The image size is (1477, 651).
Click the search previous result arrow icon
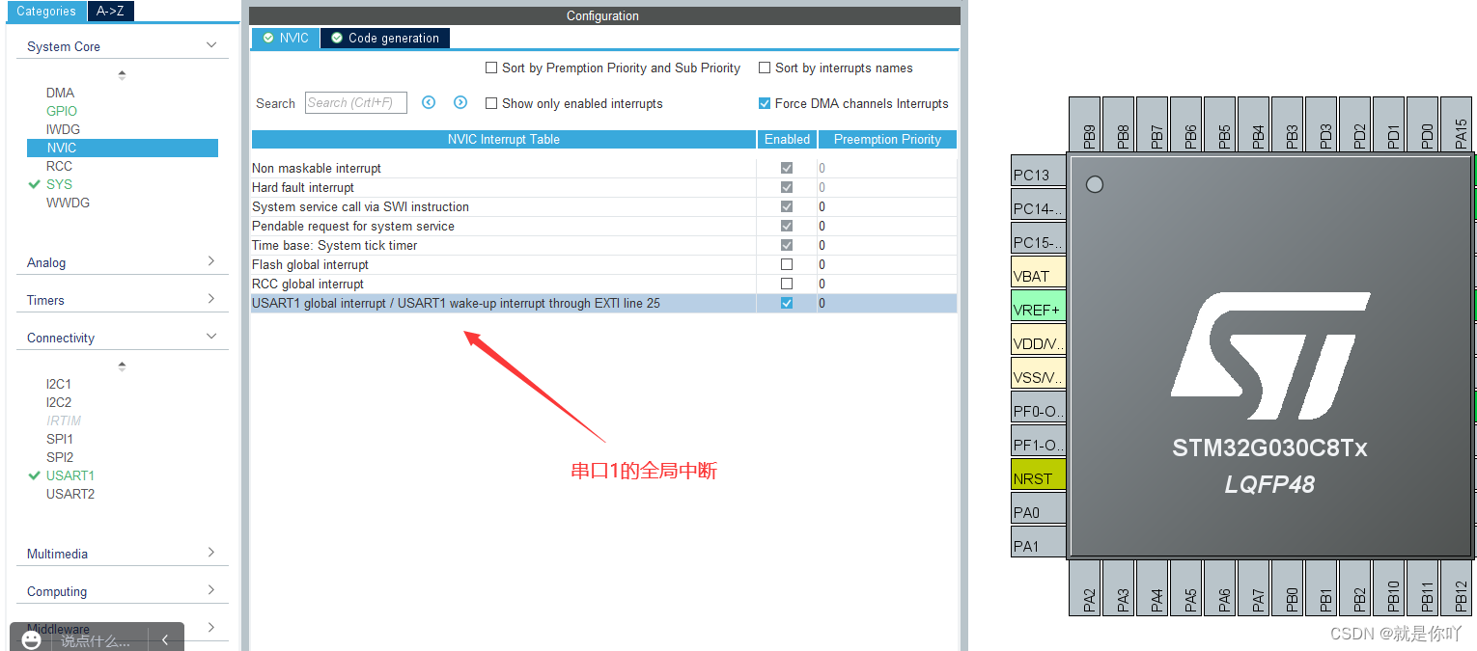(x=429, y=102)
